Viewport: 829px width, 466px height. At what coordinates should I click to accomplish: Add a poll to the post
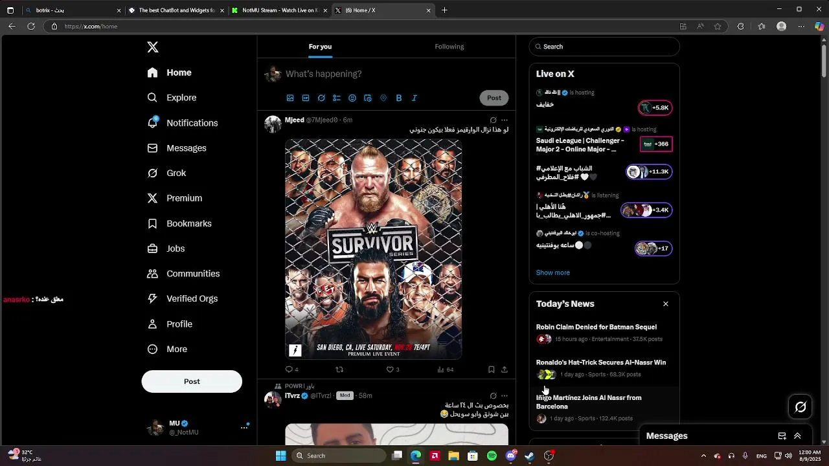click(337, 98)
